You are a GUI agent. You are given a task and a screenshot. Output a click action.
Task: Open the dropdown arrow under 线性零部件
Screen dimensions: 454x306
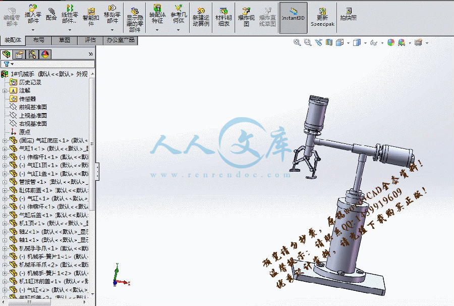click(70, 30)
